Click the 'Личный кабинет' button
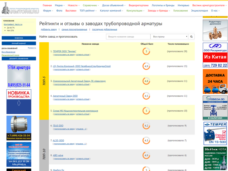228x171 pixels. click(19, 43)
